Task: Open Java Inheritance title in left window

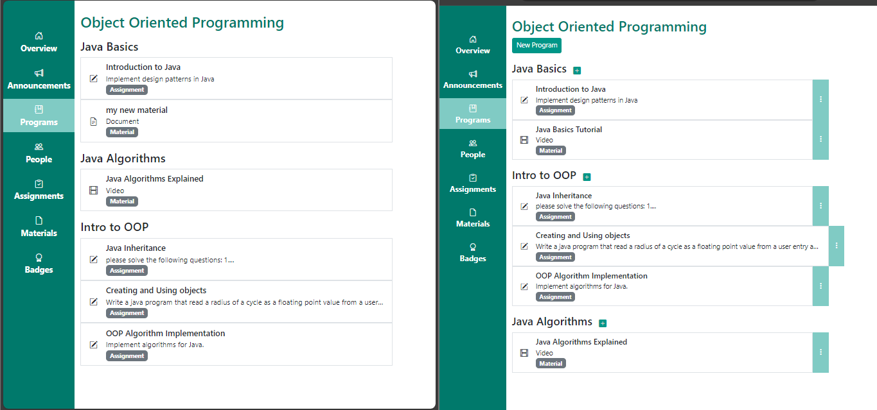Action: click(x=136, y=248)
